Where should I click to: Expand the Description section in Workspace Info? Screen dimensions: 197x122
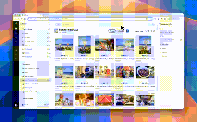pos(165,44)
